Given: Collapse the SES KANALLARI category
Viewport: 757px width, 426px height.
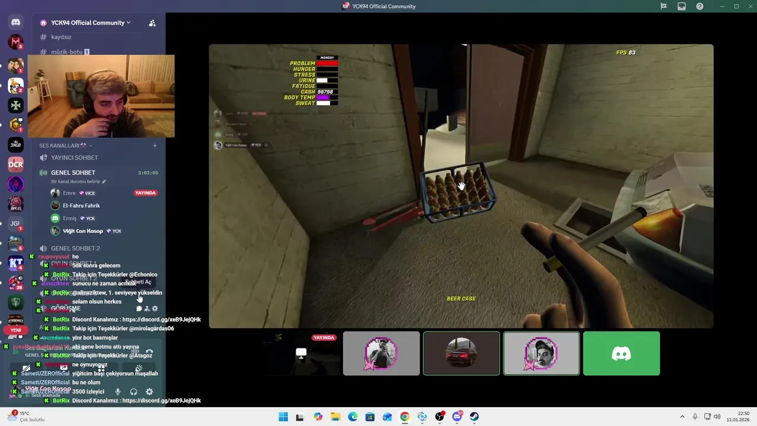Looking at the screenshot, I should pyautogui.click(x=66, y=146).
